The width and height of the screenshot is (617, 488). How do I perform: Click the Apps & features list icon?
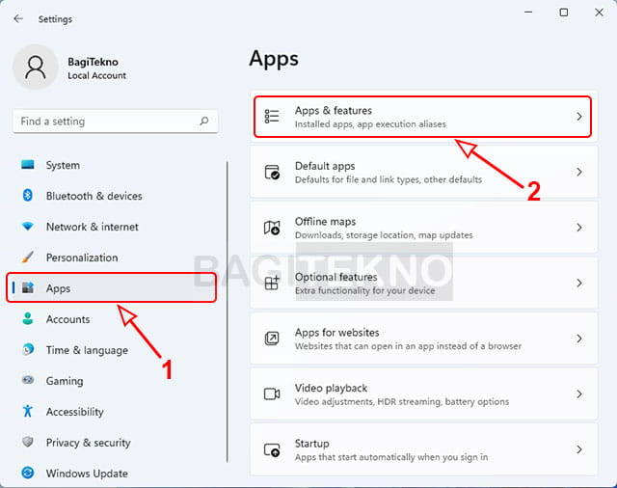tap(272, 117)
